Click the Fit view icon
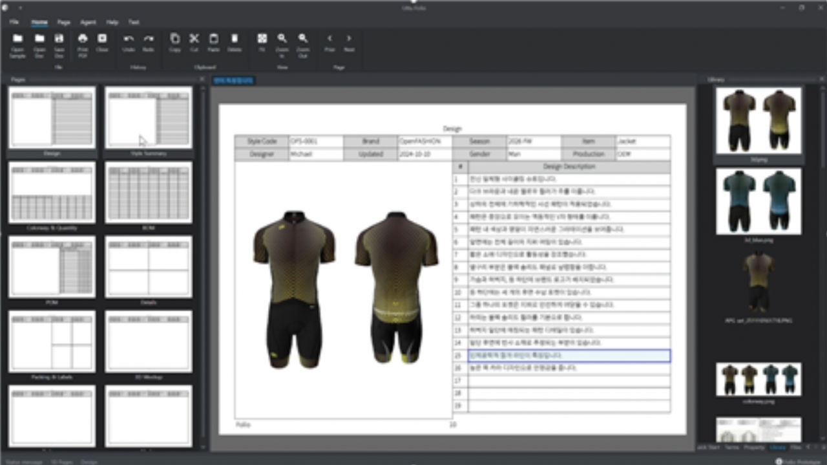 tap(262, 39)
